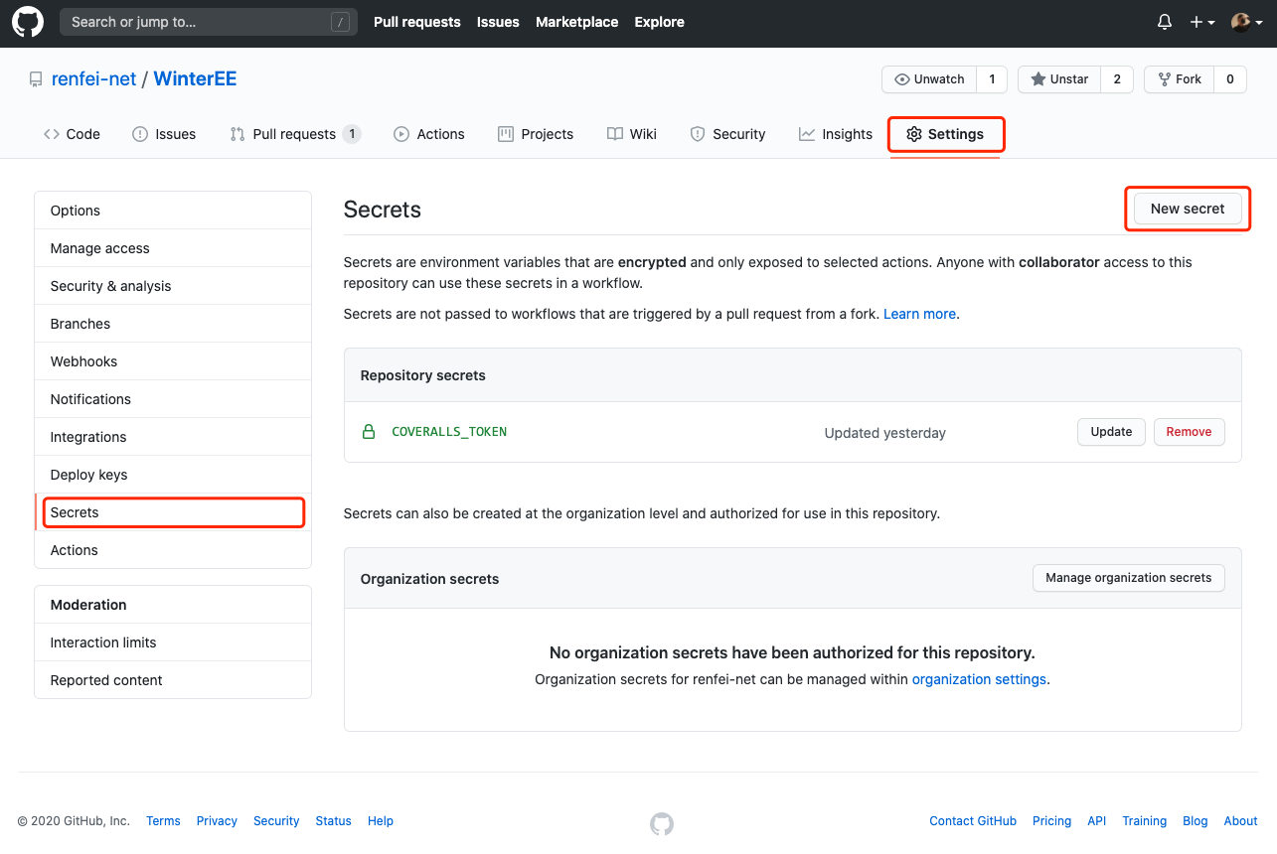This screenshot has height=854, width=1277.
Task: Click the shield icon on Security tab
Action: (x=698, y=134)
